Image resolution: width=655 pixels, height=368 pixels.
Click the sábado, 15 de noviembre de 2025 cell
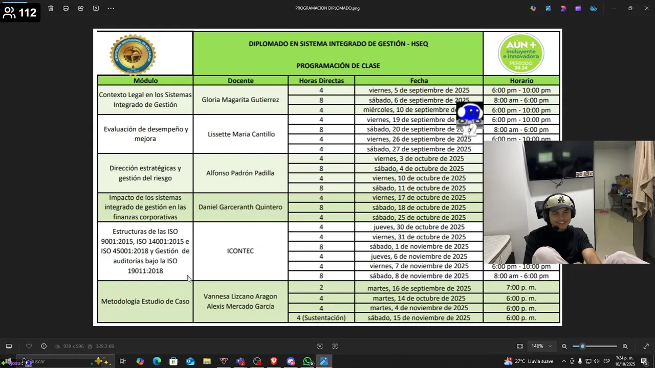pyautogui.click(x=419, y=318)
